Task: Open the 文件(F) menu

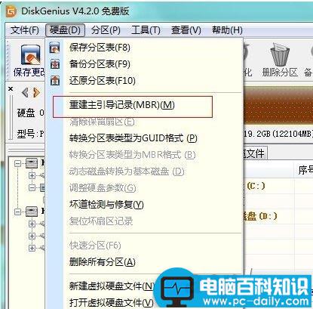Action: click(x=25, y=30)
